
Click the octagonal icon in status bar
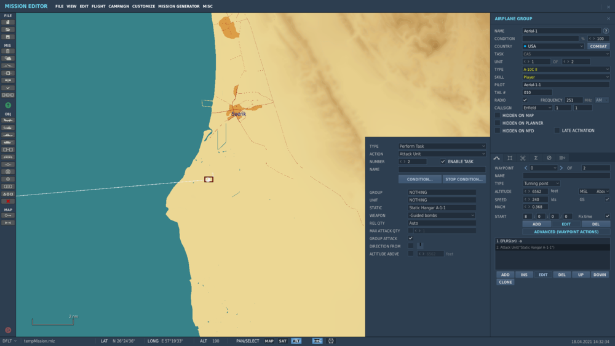click(x=331, y=341)
